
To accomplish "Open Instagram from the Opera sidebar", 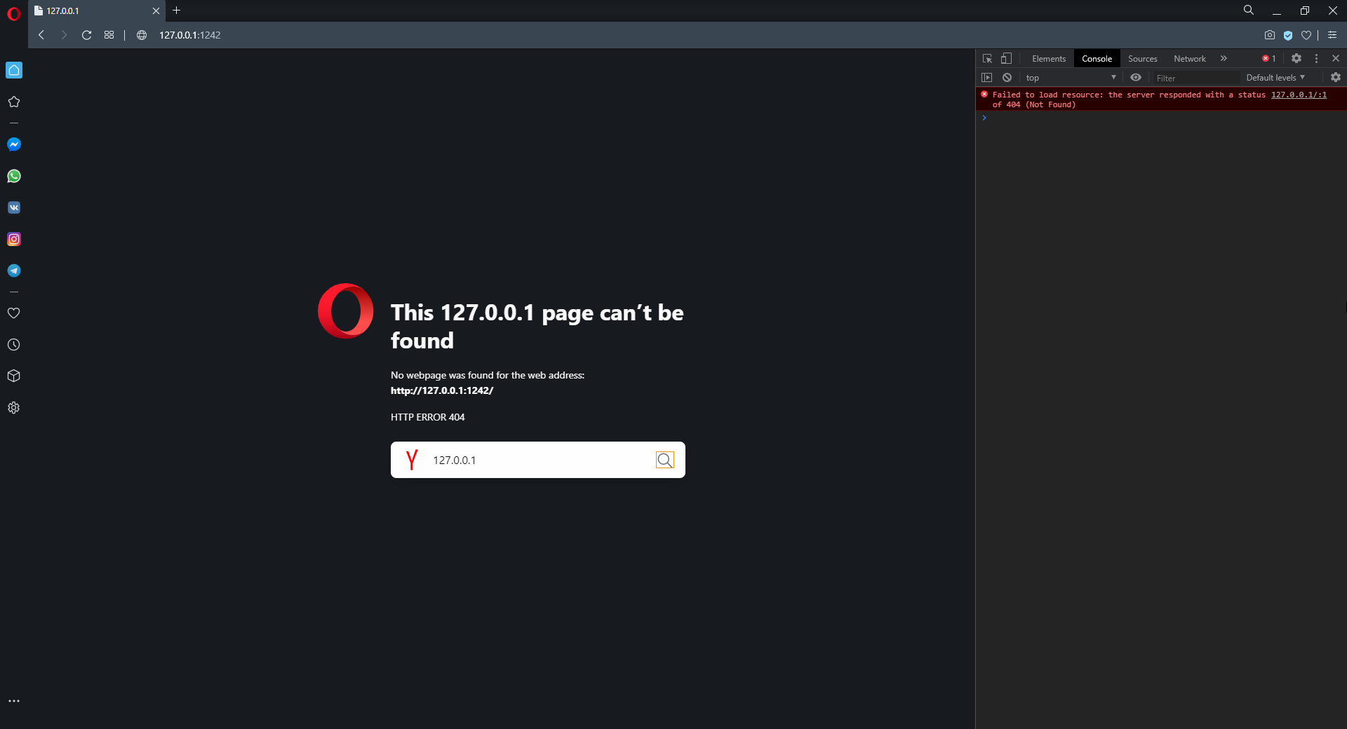I will click(14, 239).
